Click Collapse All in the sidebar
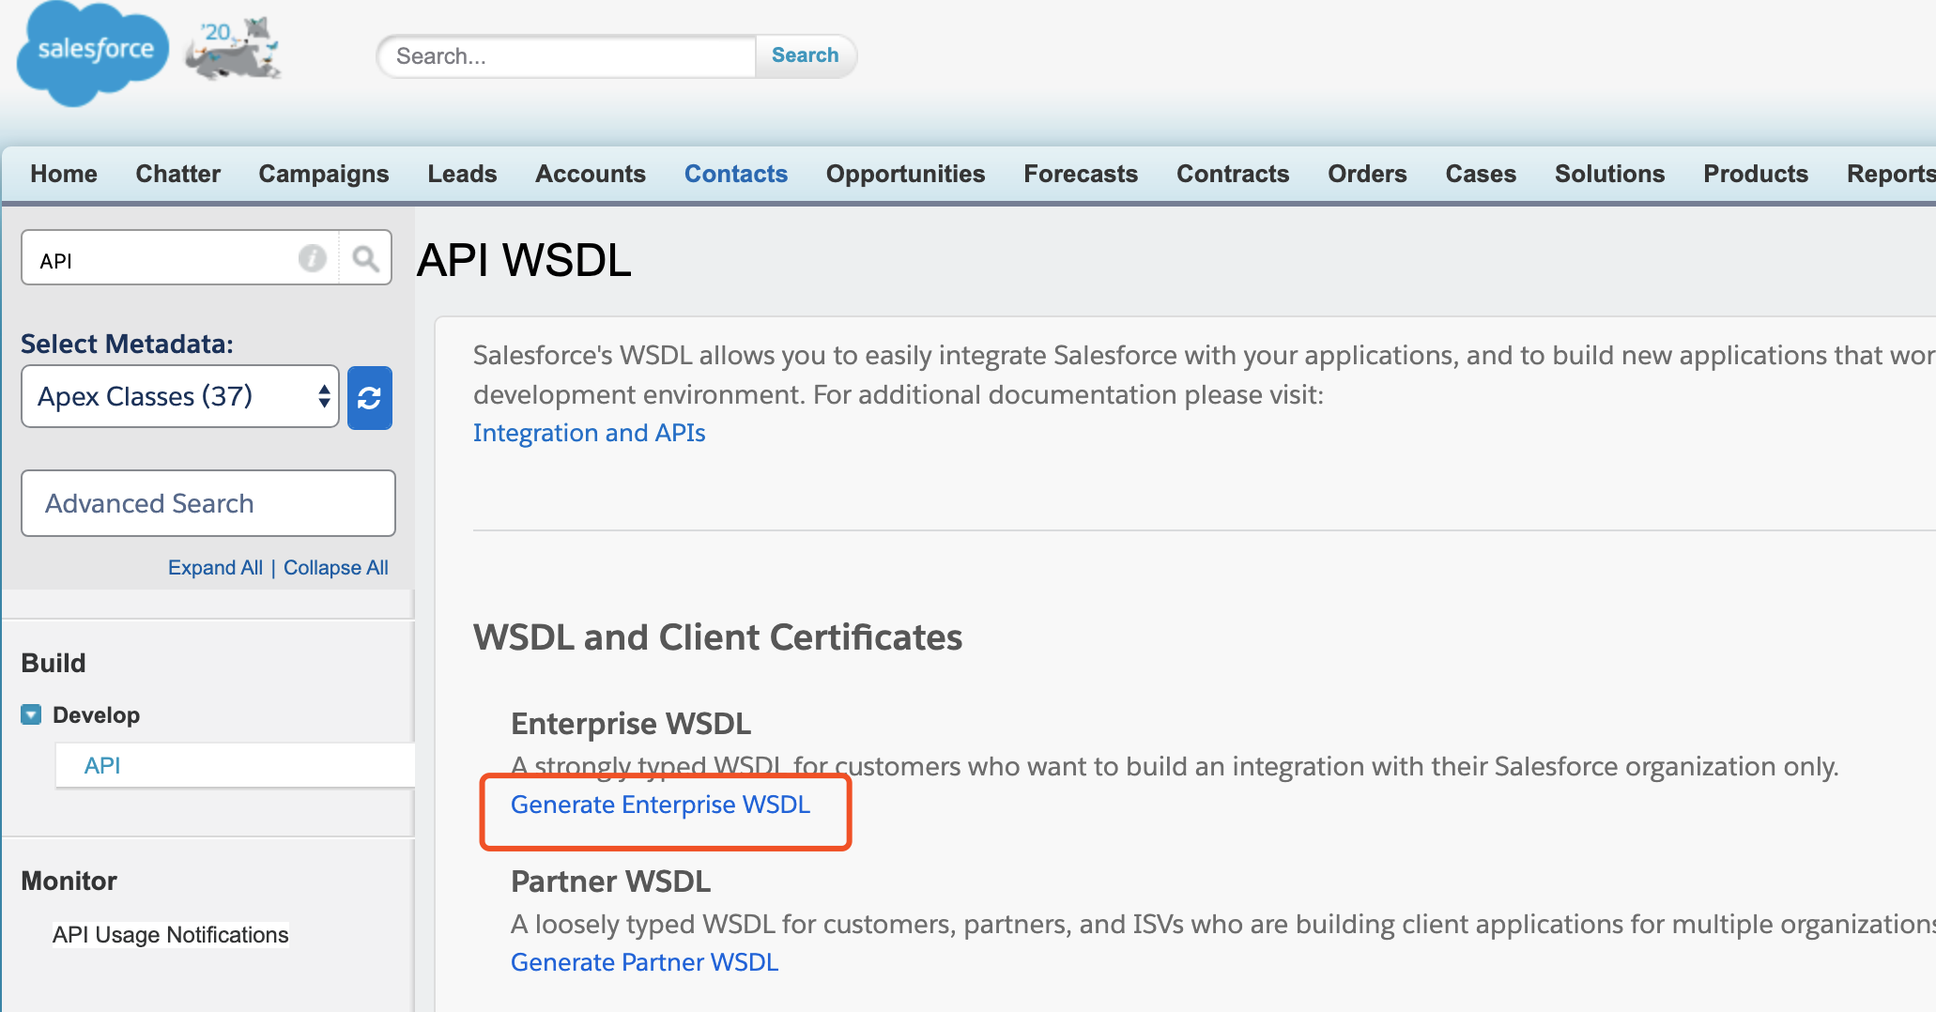This screenshot has width=1936, height=1012. pyautogui.click(x=335, y=568)
